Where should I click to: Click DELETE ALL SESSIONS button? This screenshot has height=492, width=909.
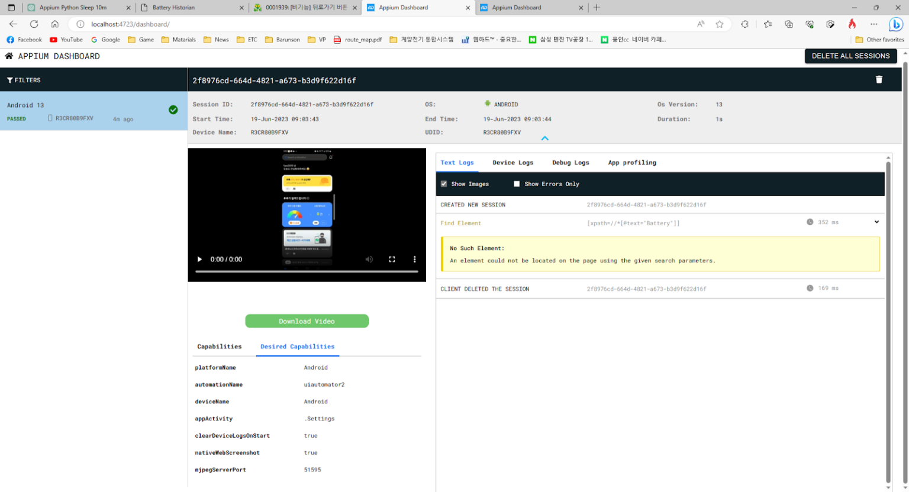tap(850, 56)
